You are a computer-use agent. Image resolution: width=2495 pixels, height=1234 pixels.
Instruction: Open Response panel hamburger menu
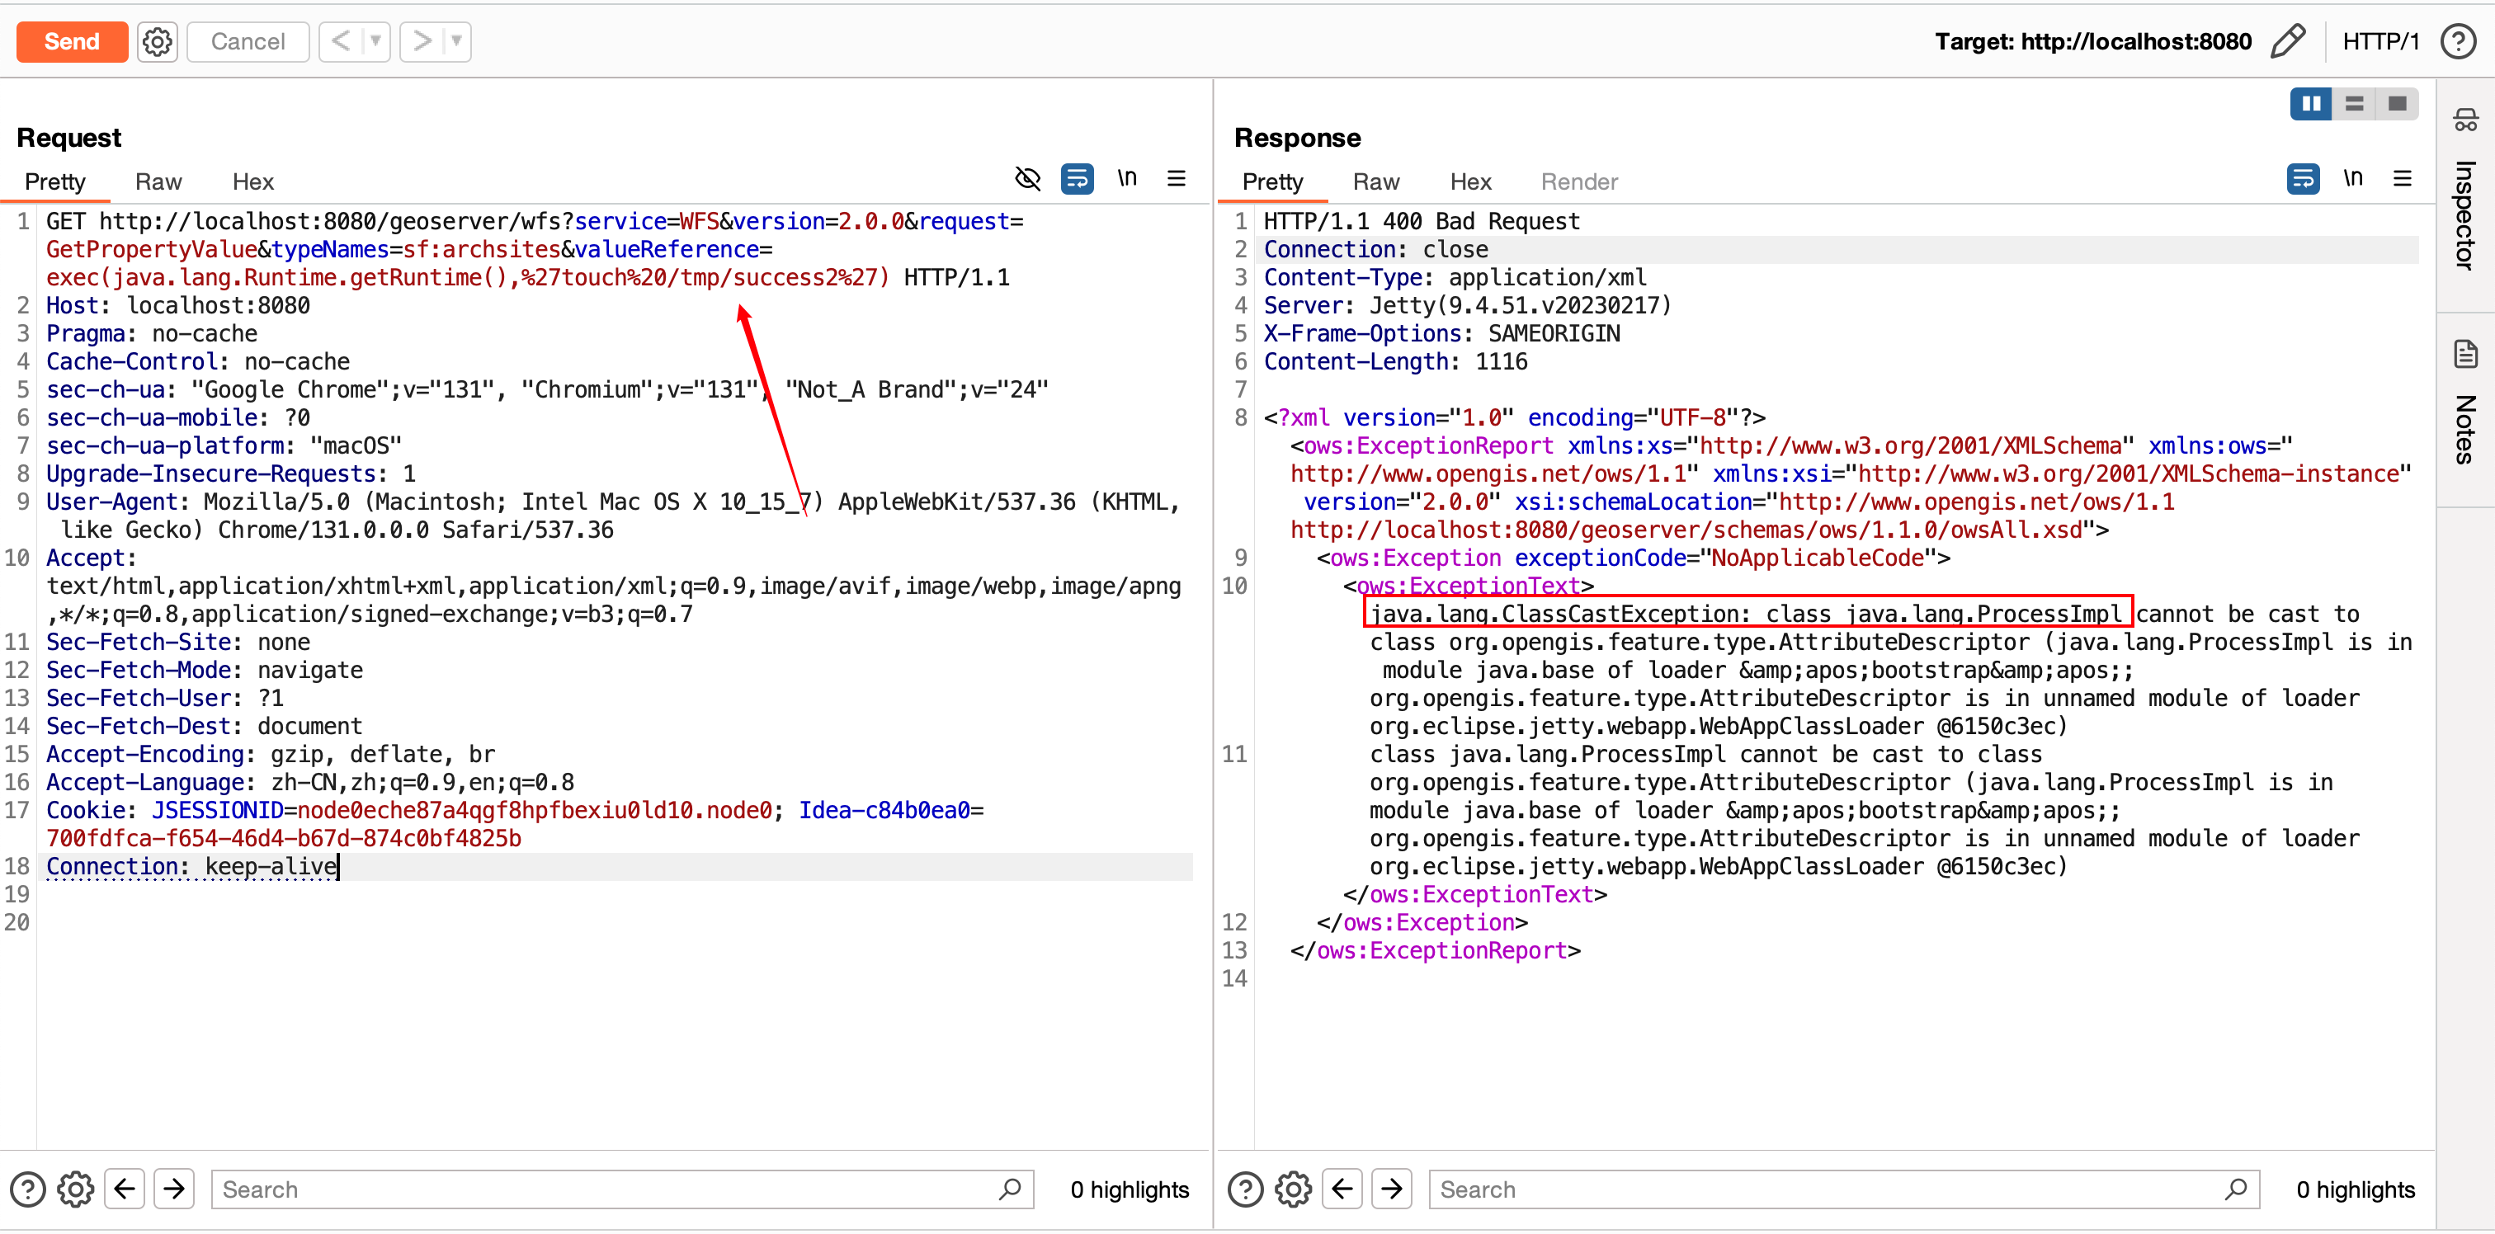pos(2403,178)
